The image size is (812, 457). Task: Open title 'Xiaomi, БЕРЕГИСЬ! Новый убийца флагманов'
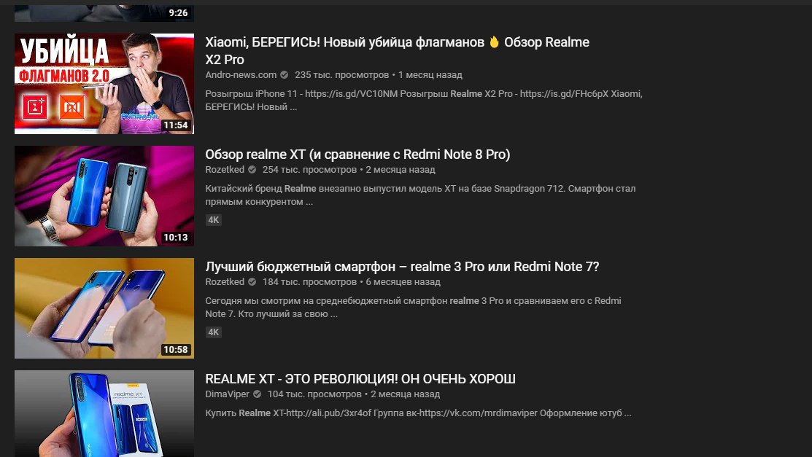click(397, 51)
